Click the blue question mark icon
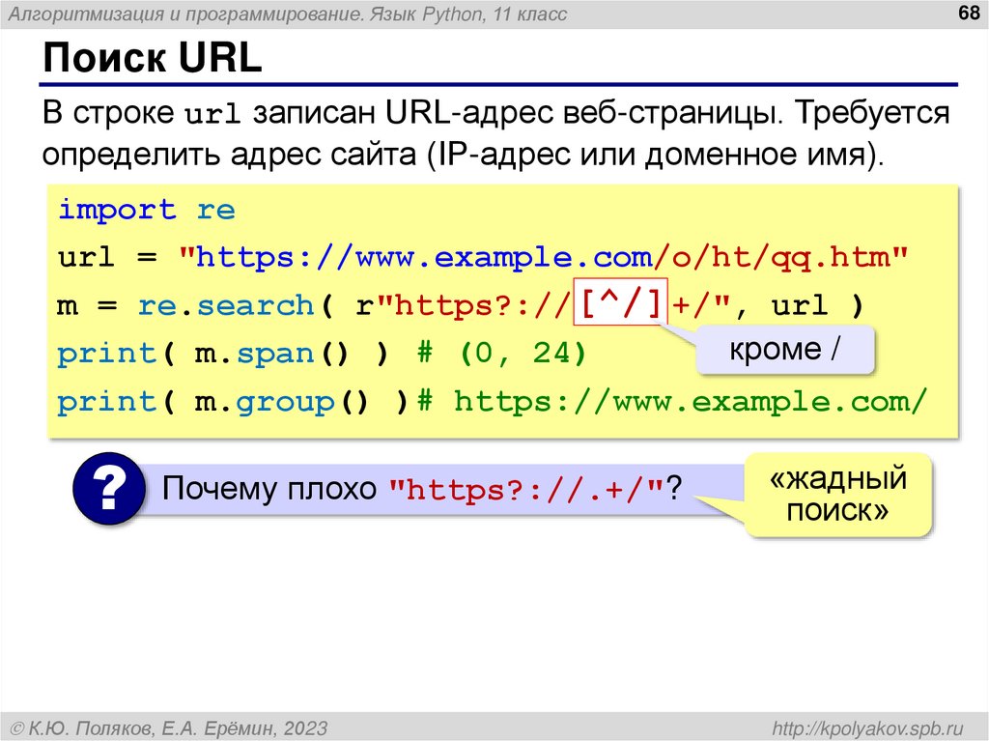The image size is (989, 741). 109,489
